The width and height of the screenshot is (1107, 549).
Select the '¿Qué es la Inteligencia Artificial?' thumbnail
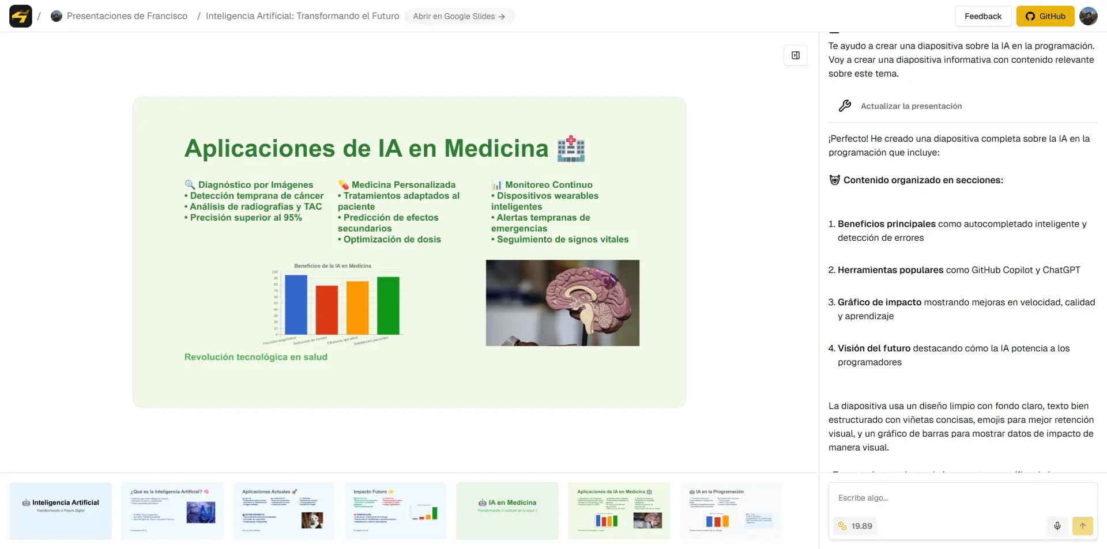(x=172, y=511)
